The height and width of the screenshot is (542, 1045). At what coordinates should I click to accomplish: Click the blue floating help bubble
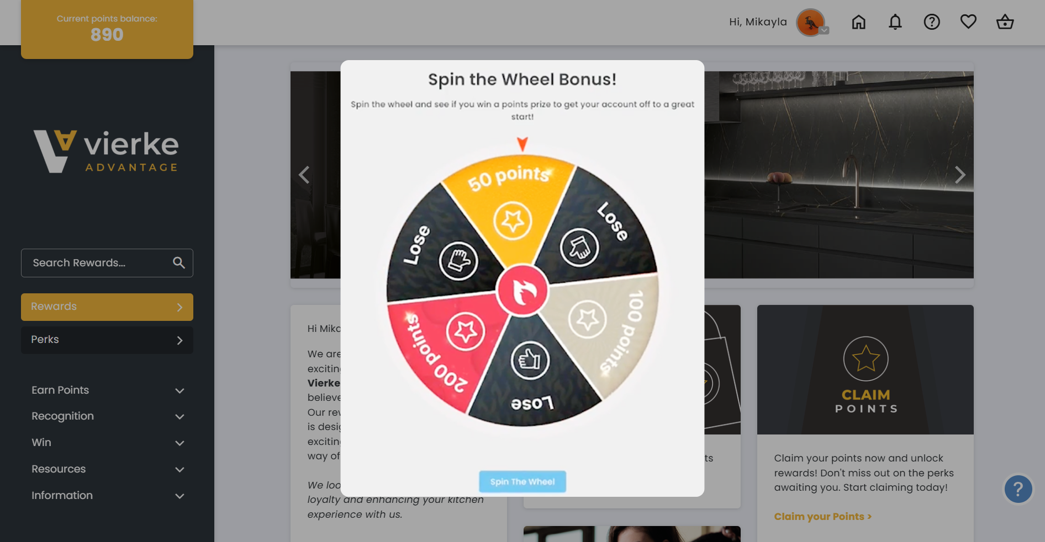[x=1018, y=489]
